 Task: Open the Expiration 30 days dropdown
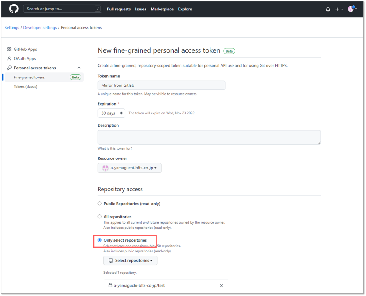coord(111,113)
